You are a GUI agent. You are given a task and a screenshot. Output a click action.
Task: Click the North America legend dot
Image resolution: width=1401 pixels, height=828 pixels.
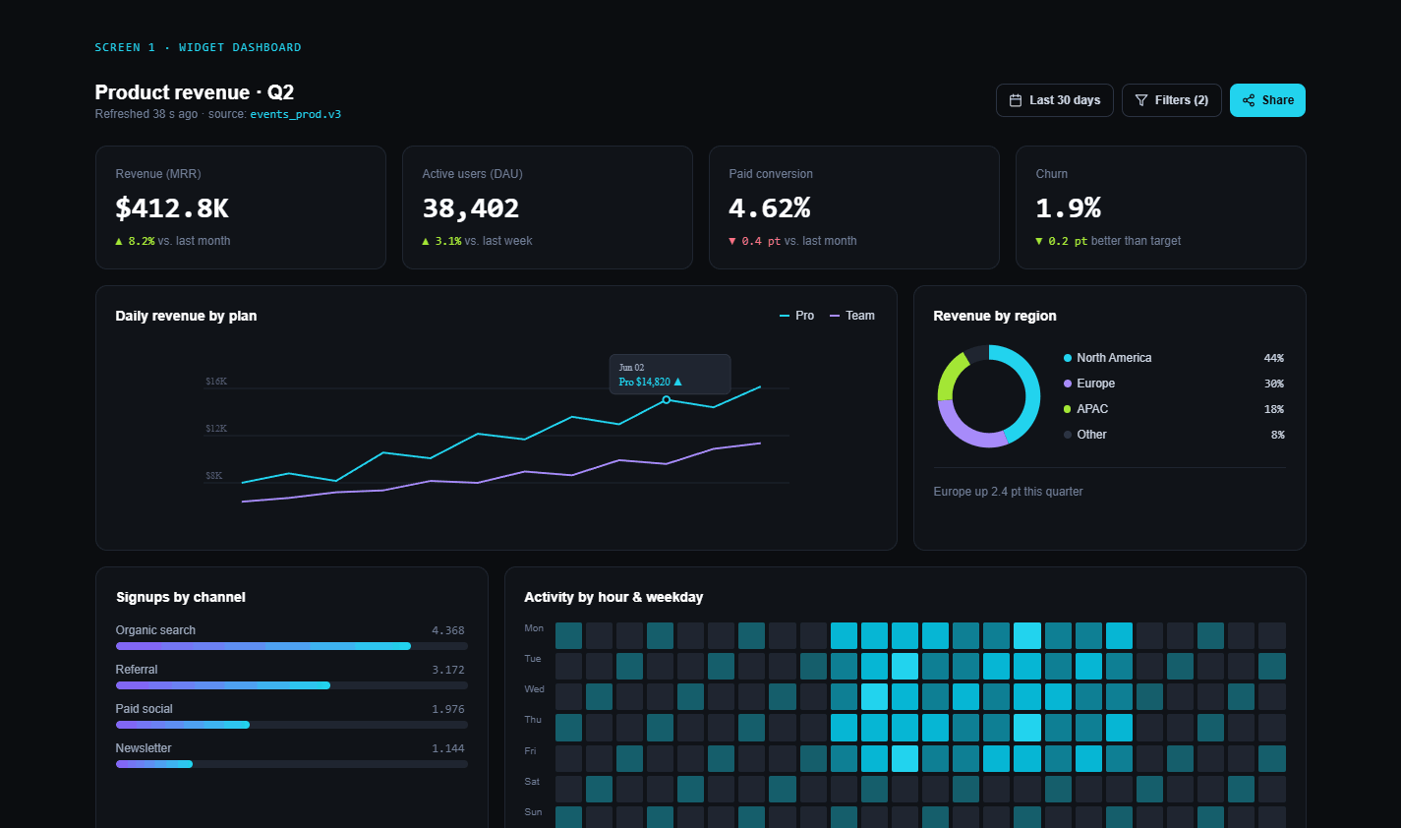click(x=1068, y=358)
